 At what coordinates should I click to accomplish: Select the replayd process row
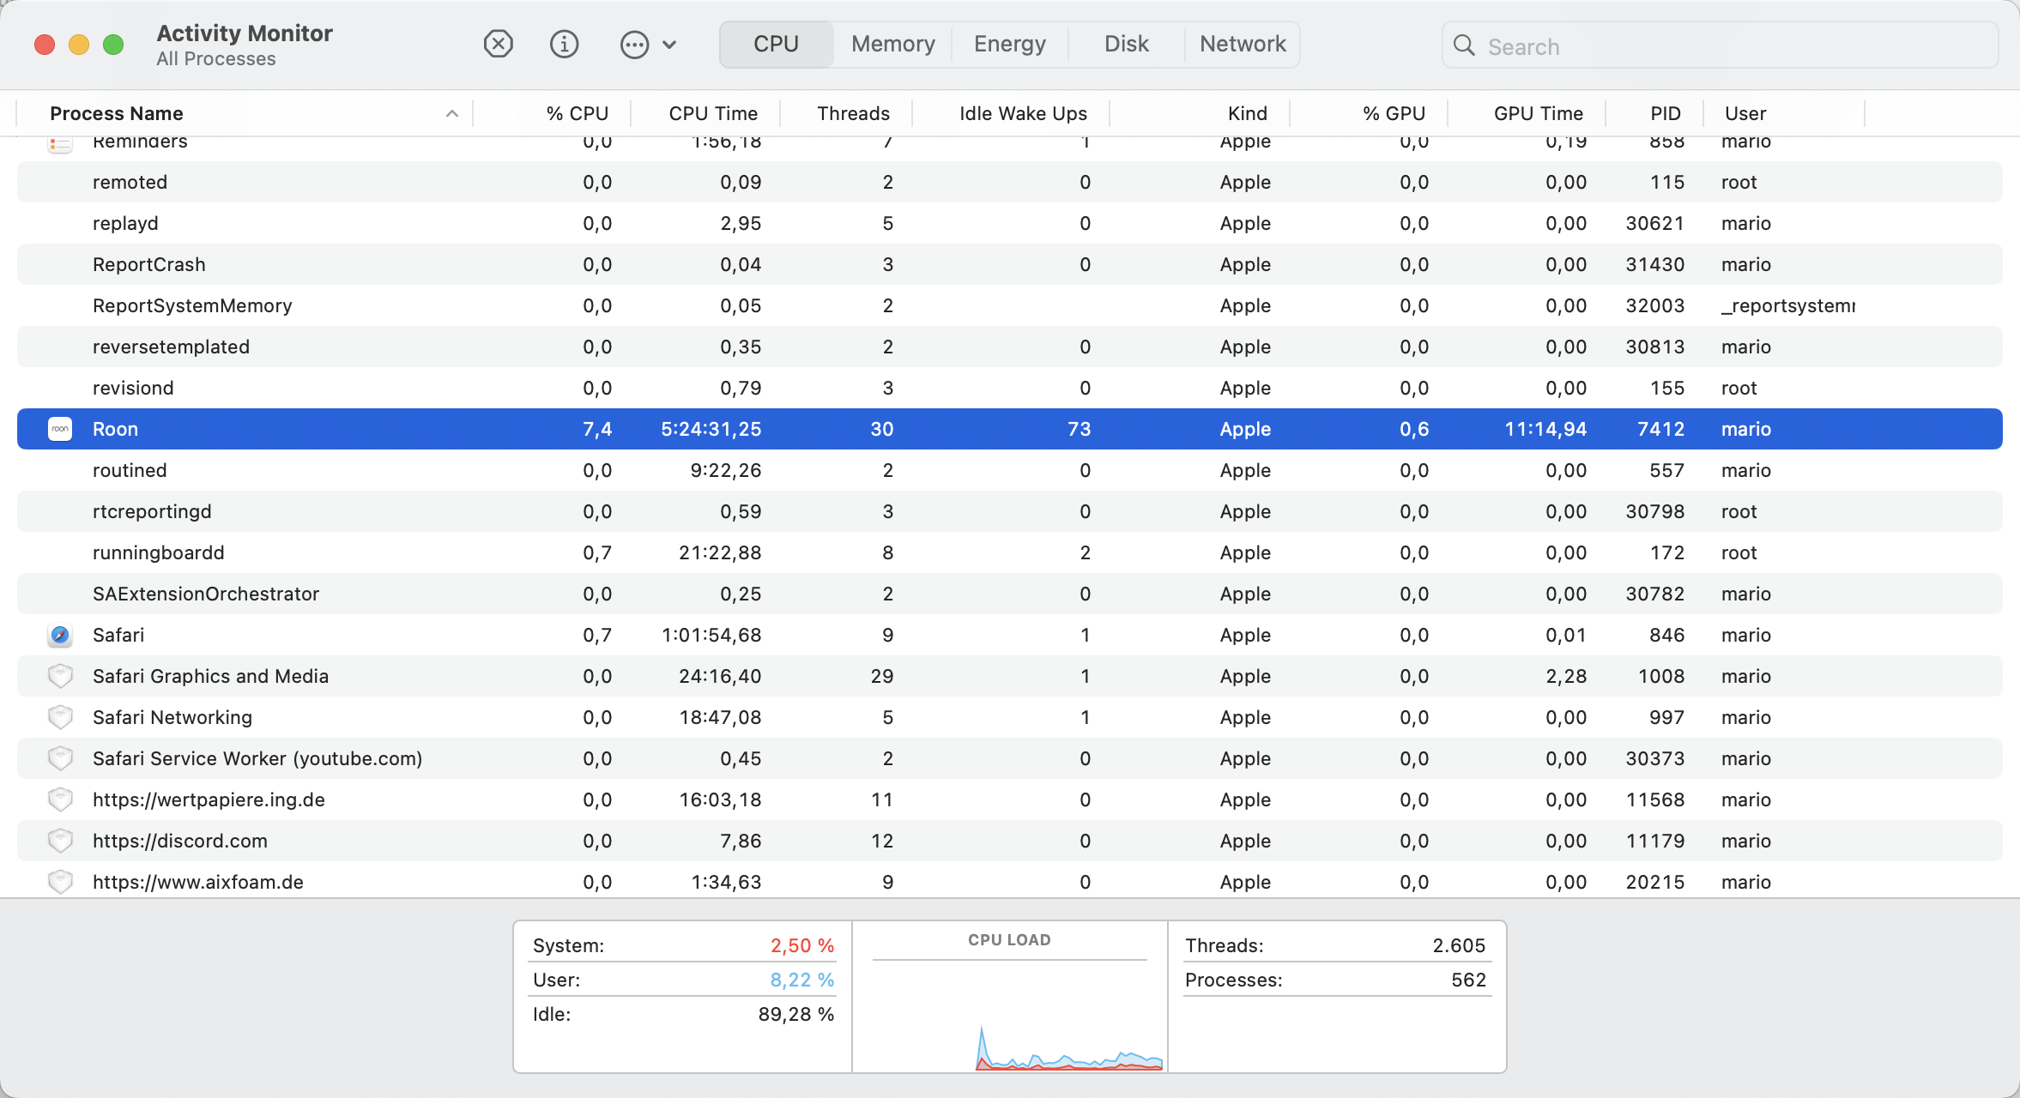click(1010, 223)
